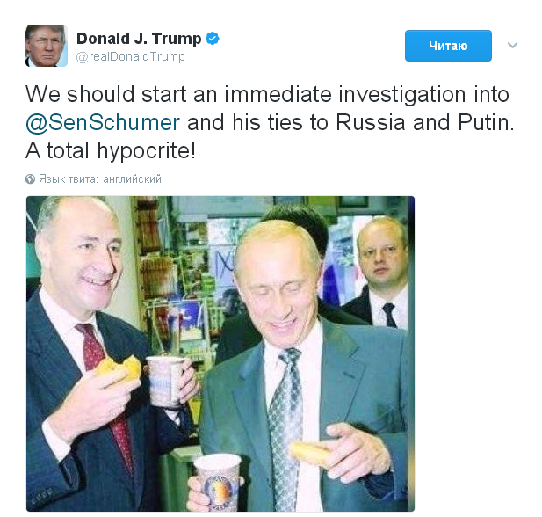Open the attached tweet photo
542x517 pixels.
220,353
